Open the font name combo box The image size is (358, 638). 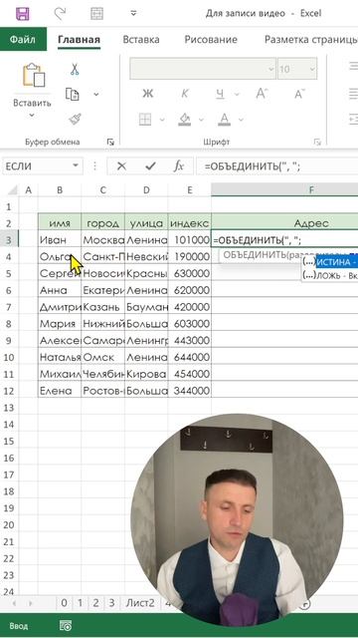[x=203, y=69]
